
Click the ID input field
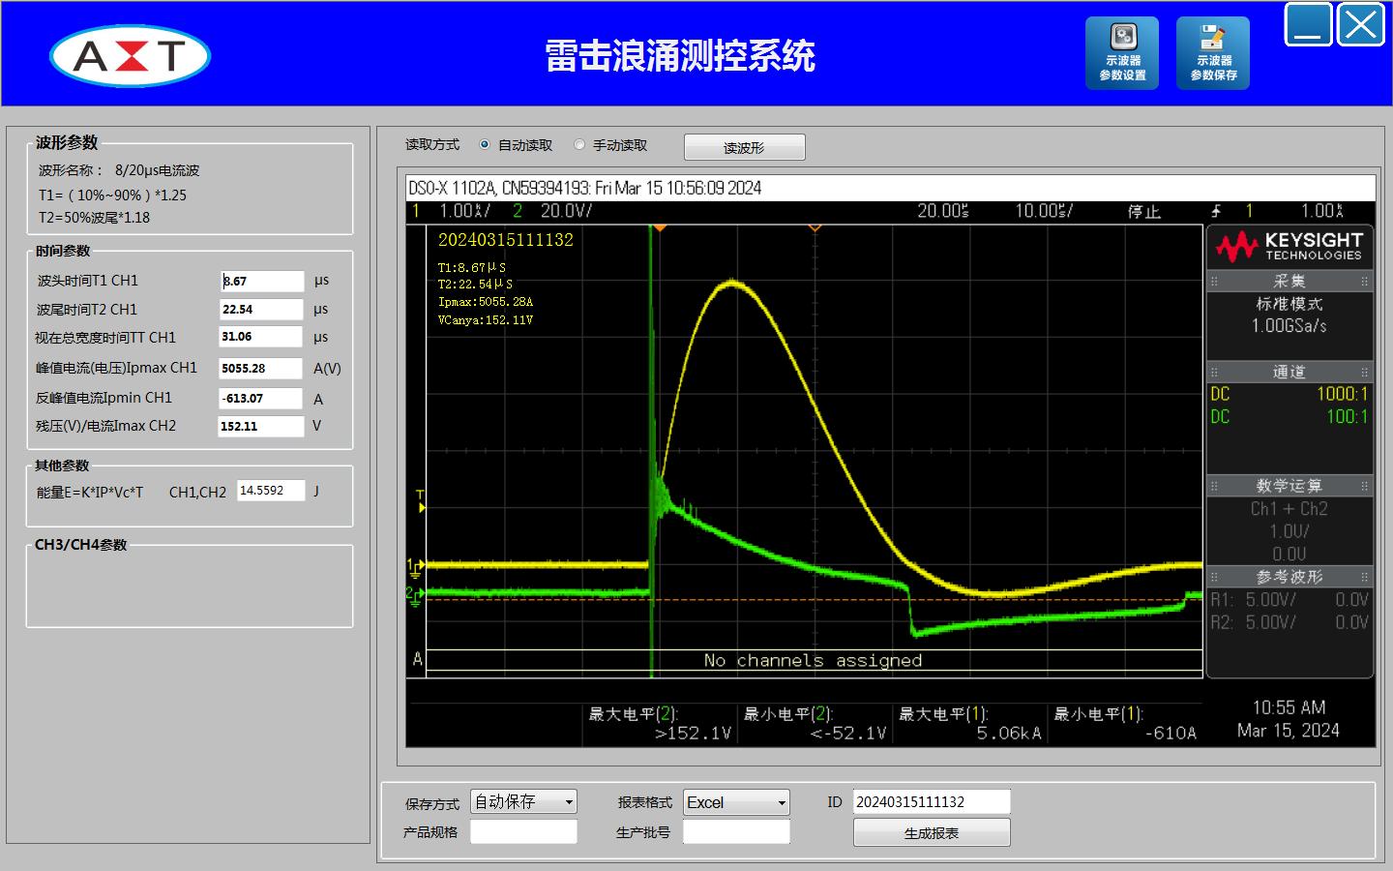coord(932,802)
